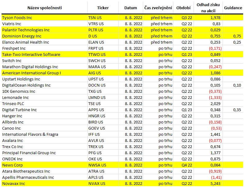Click American International Group I cell

point(45,73)
